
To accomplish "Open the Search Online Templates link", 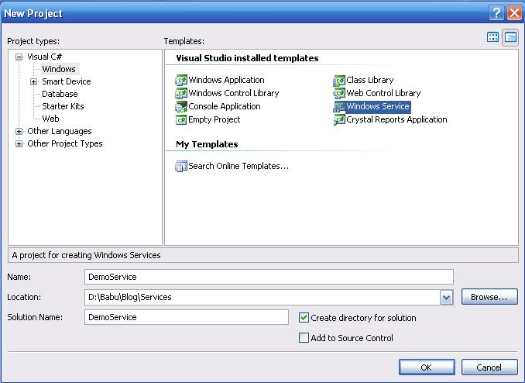I will [x=238, y=166].
